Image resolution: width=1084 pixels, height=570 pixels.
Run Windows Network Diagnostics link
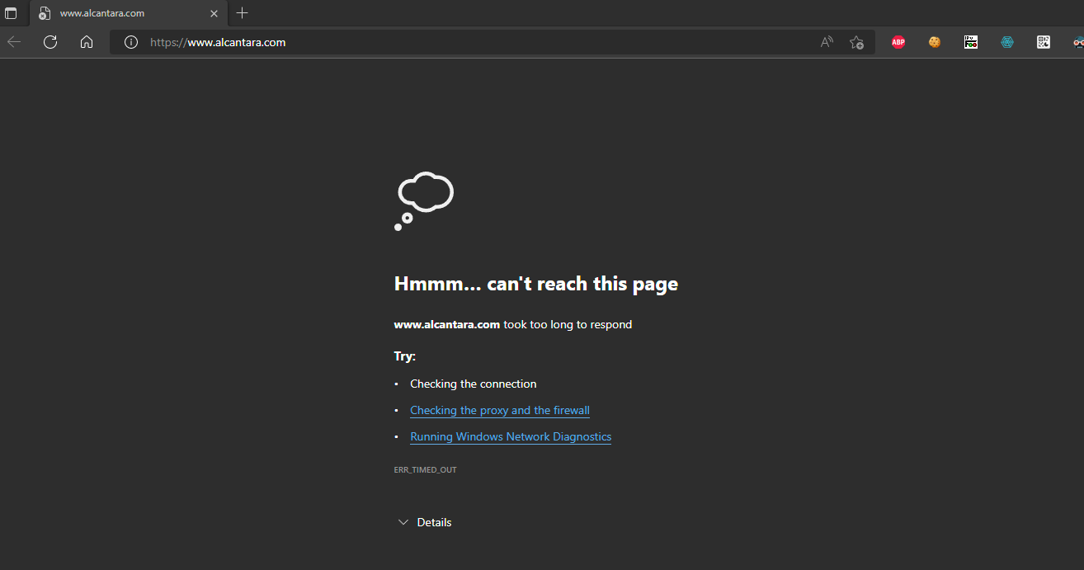tap(511, 436)
